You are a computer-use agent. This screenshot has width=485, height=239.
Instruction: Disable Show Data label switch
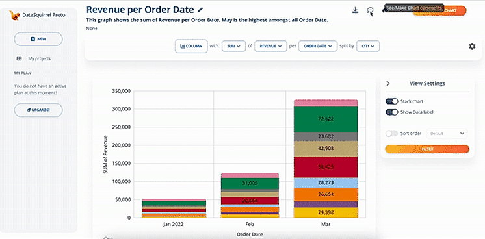[x=391, y=112]
